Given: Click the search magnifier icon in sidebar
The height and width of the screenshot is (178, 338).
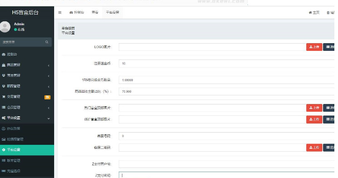Looking at the screenshot, I should (47, 42).
